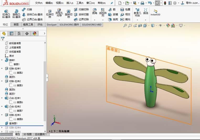This screenshot has width=200, height=140.
Task: Open the dropdown under 线性阵列 pattern
Action: [103, 20]
